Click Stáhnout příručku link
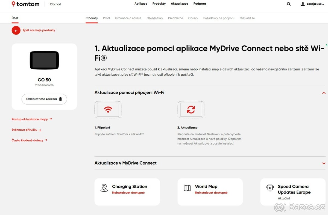This screenshot has width=328, height=215. click(x=24, y=130)
